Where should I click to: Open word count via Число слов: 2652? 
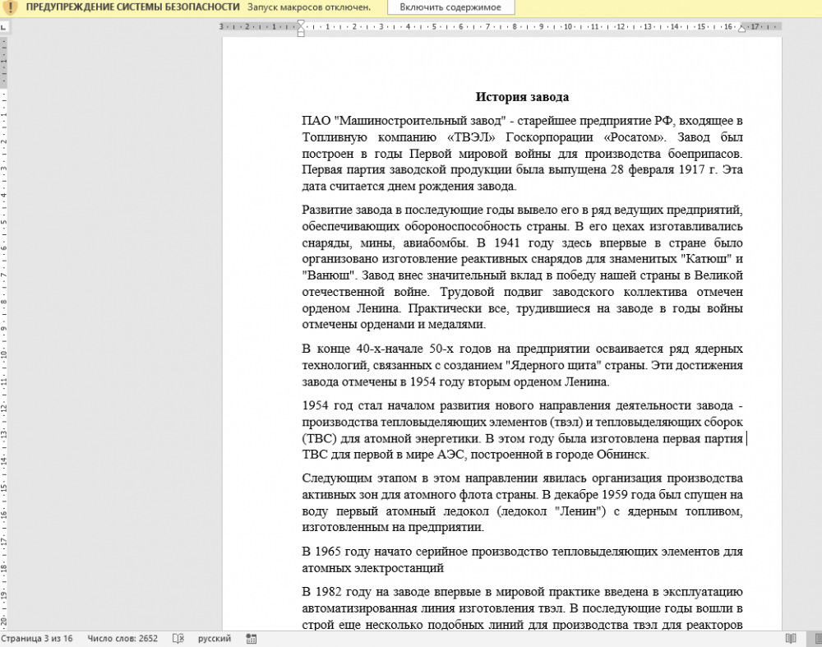point(122,638)
